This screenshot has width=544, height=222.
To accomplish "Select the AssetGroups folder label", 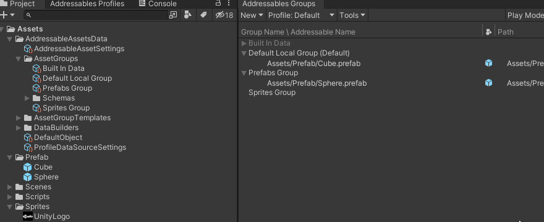I will pyautogui.click(x=56, y=59).
